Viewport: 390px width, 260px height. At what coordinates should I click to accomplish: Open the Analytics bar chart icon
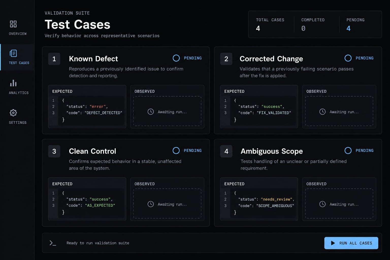[13, 83]
